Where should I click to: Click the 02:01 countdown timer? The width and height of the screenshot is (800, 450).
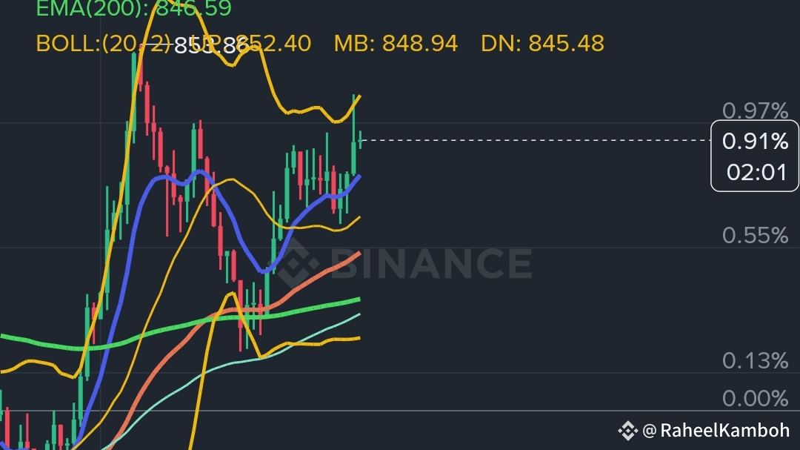click(x=756, y=173)
